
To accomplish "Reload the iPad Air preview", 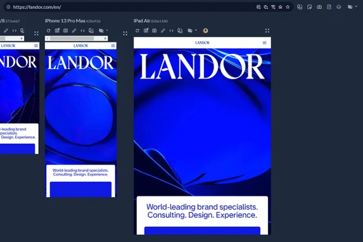I will [137, 31].
